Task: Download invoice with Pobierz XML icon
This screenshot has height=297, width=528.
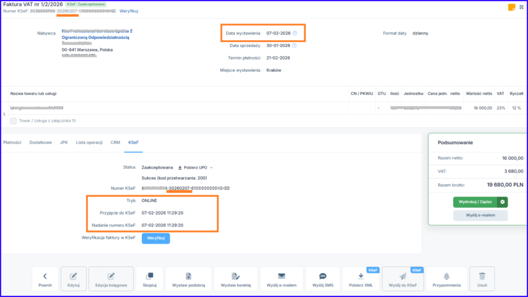Action: coord(361,276)
